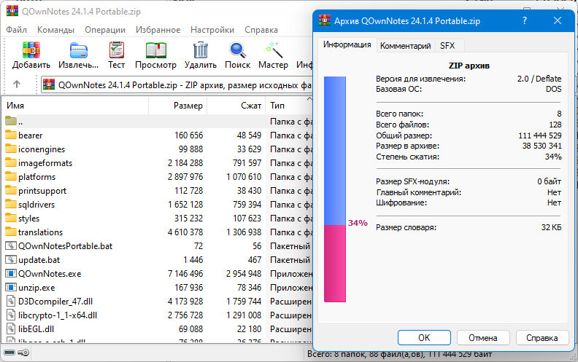578x362 pixels.
Task: Select the bearer folder icon
Action: (x=11, y=135)
